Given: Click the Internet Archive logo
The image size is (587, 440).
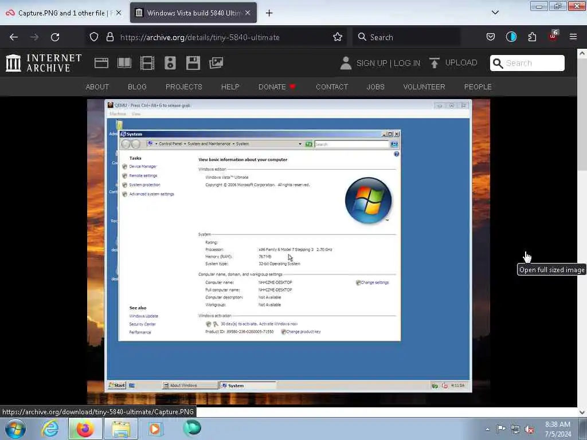Looking at the screenshot, I should pyautogui.click(x=44, y=63).
